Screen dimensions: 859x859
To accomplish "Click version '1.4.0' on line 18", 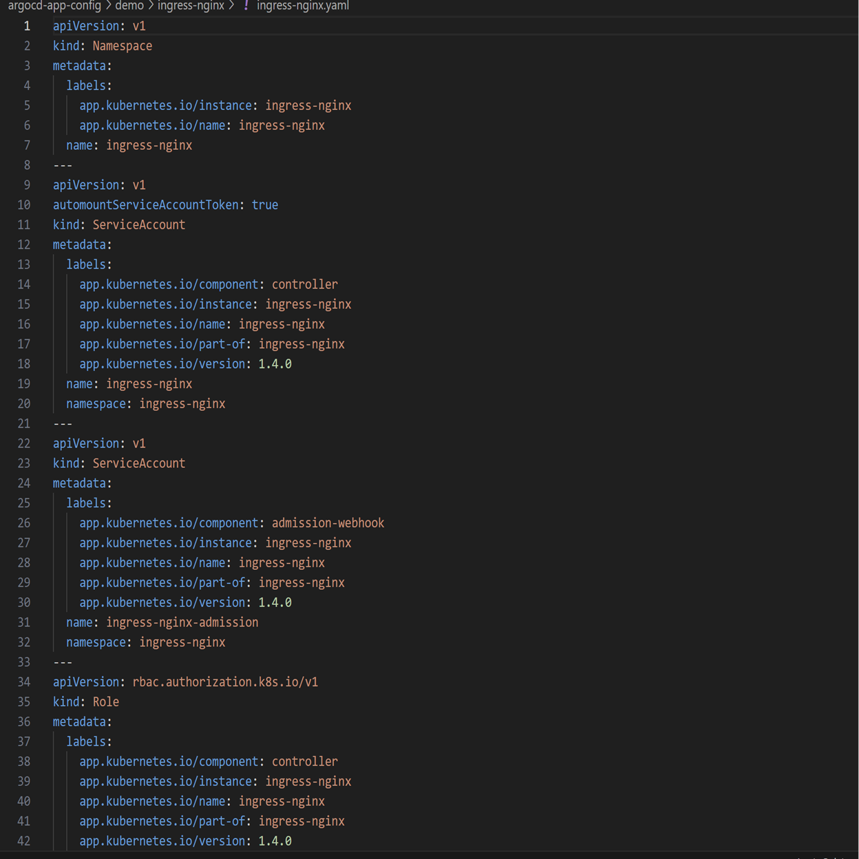I will [x=275, y=363].
